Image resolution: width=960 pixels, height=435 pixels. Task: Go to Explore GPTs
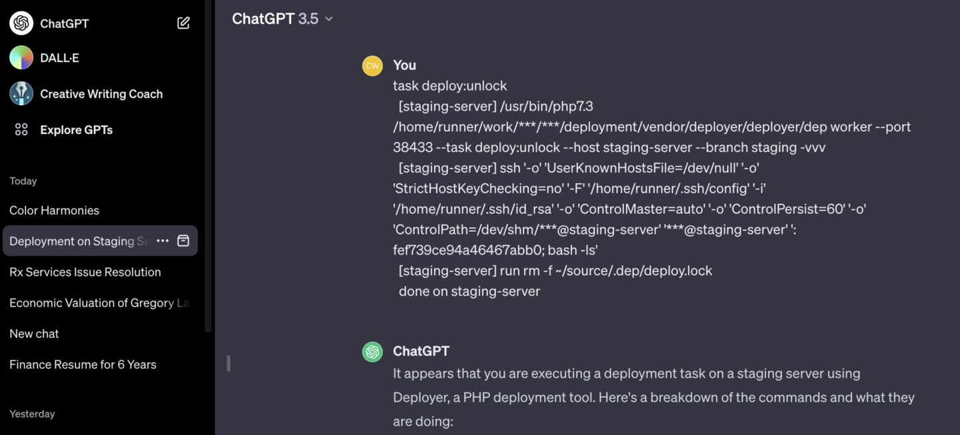coord(76,130)
